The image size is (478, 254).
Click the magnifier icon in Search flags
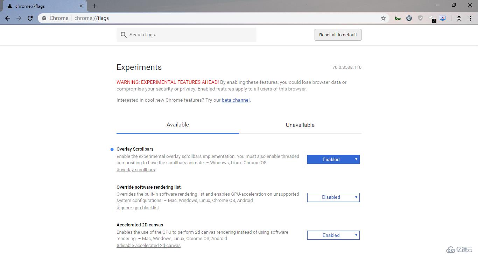124,35
